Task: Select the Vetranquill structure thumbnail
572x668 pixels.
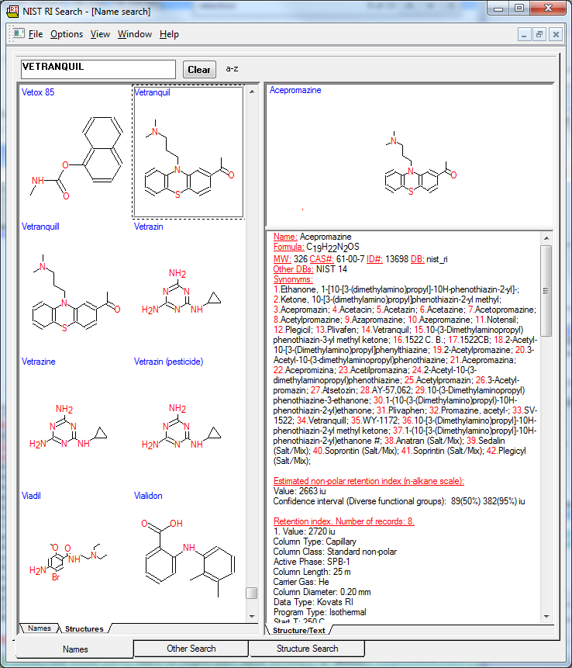Action: point(75,286)
